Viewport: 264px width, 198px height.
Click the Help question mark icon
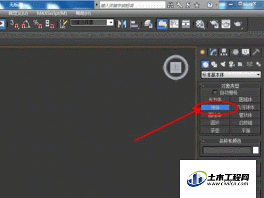tap(210, 5)
